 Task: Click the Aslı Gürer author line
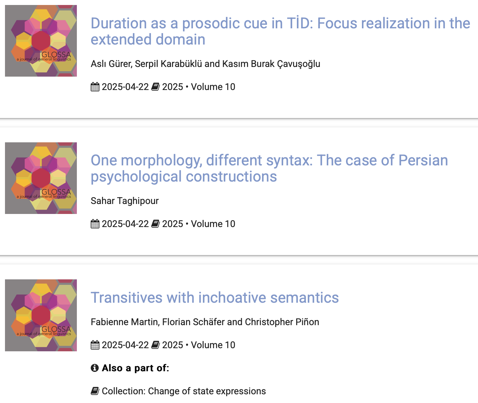(205, 64)
